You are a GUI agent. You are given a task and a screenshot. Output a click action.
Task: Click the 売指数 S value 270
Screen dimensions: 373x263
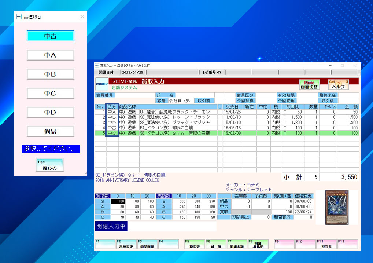point(209,201)
